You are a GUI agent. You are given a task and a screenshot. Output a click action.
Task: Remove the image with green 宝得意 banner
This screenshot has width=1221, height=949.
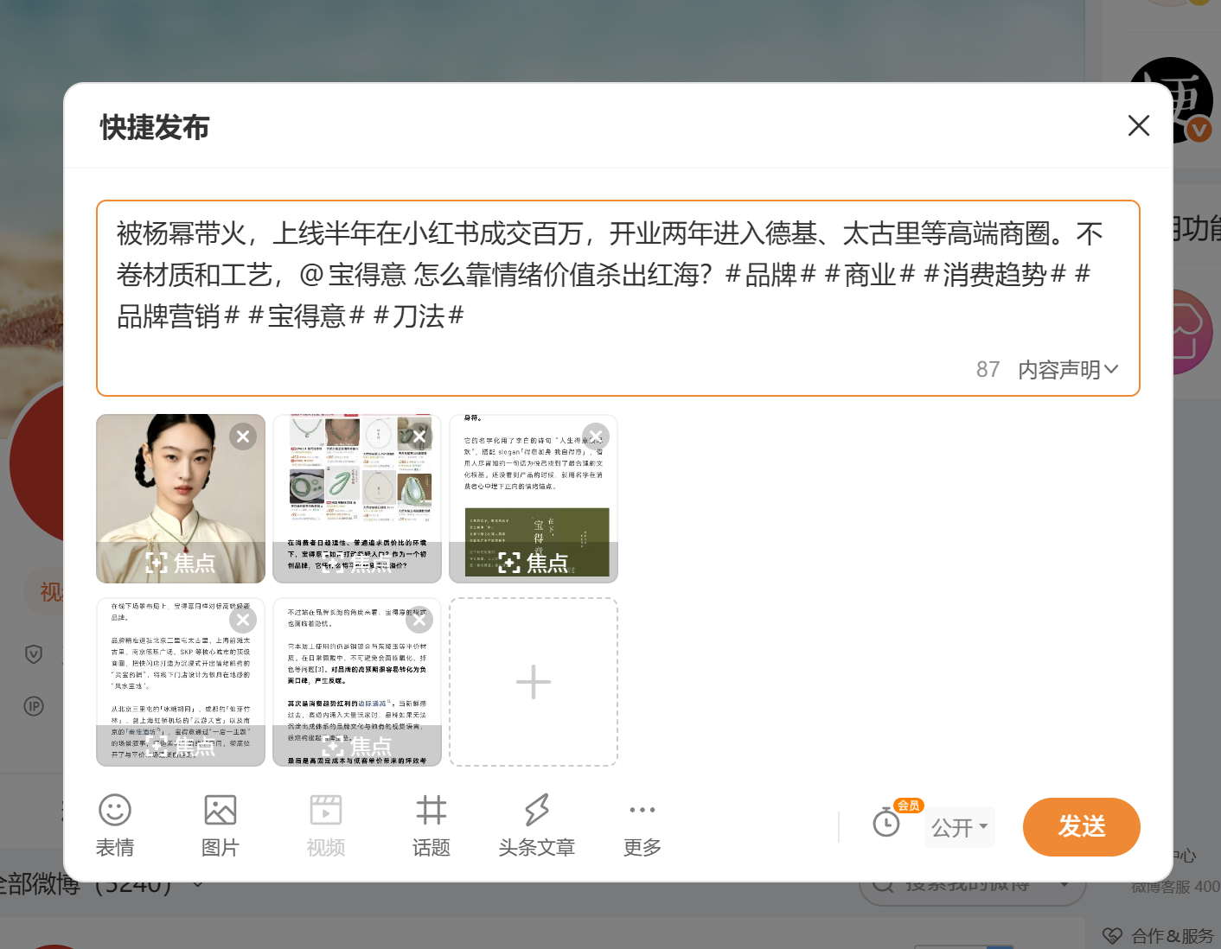pos(596,436)
